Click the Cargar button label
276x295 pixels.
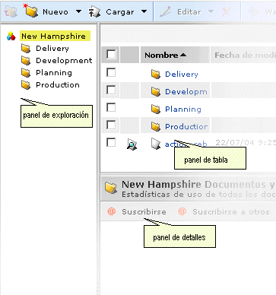coord(120,12)
